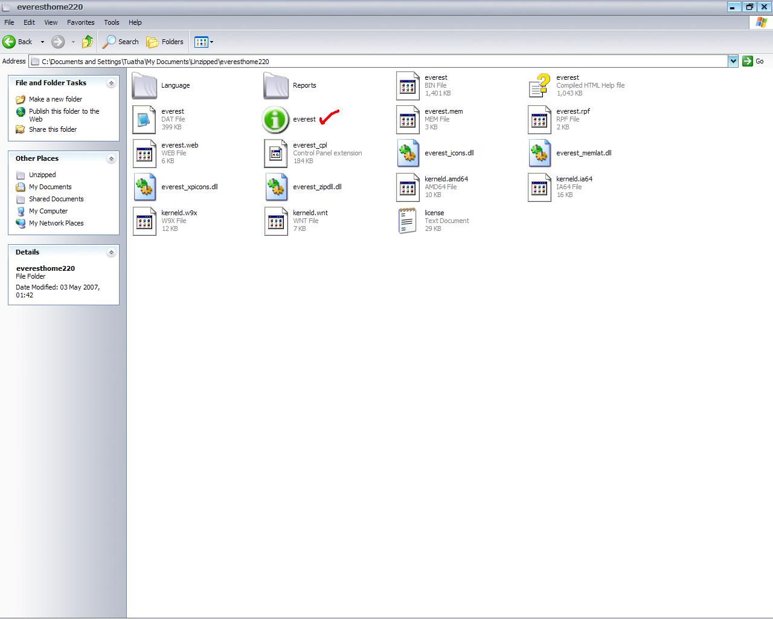773x619 pixels.
Task: Select the everest_zipdll.dll icon
Action: click(276, 187)
